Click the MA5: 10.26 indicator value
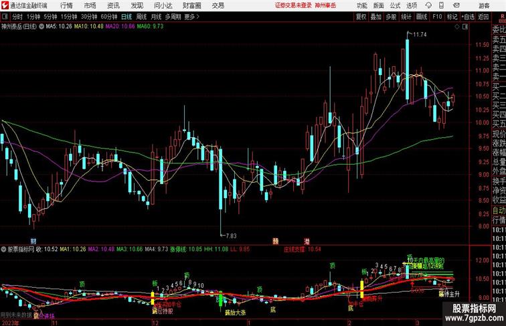Viewport: 506px width, 326px height. [x=59, y=27]
